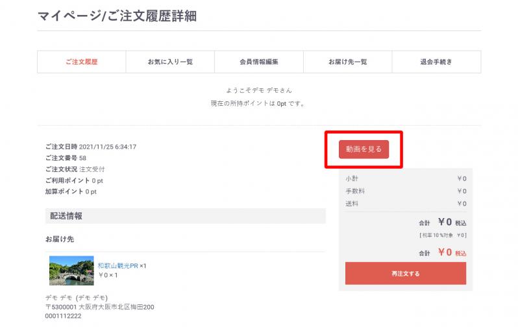Viewport: 518px width, 327px height.
Task: Click the マイページ/ご注文履歴詳細 page heading
Action: click(117, 16)
